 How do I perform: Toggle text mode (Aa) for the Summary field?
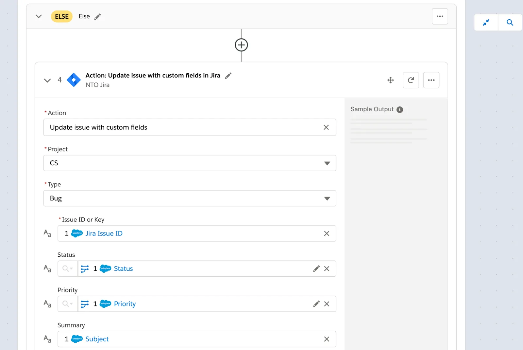[47, 339]
